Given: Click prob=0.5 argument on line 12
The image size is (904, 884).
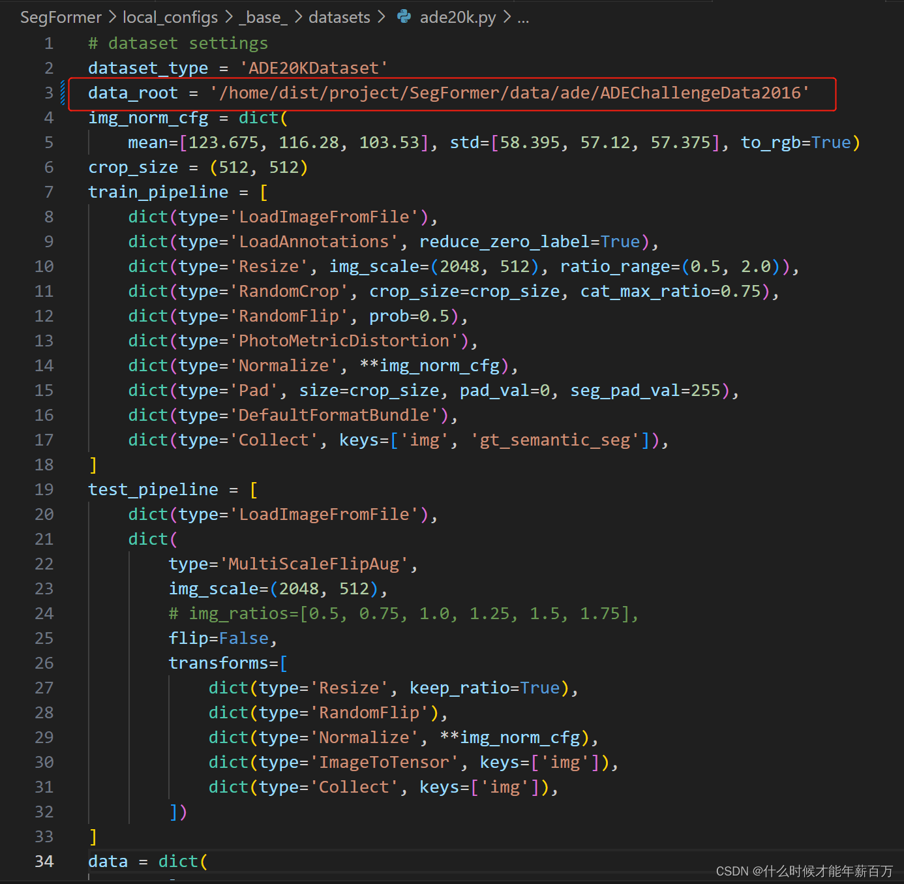Looking at the screenshot, I should (409, 316).
